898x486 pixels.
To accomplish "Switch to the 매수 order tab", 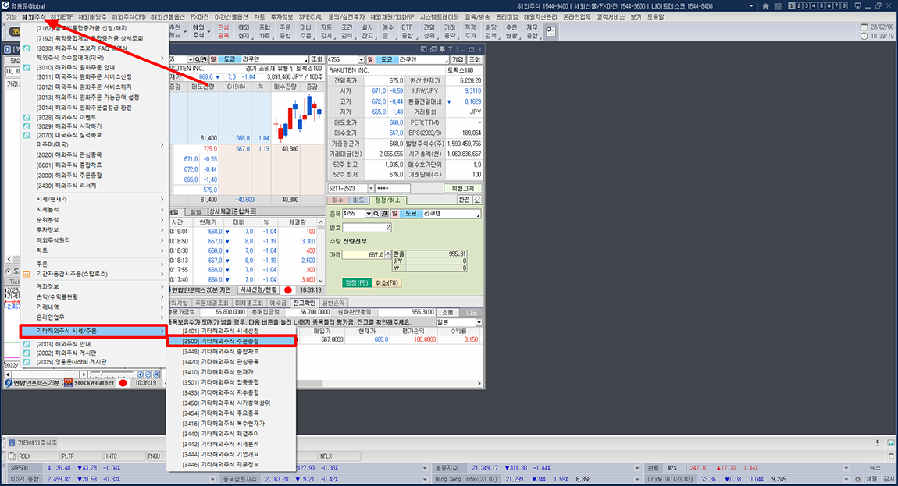I will 337,200.
